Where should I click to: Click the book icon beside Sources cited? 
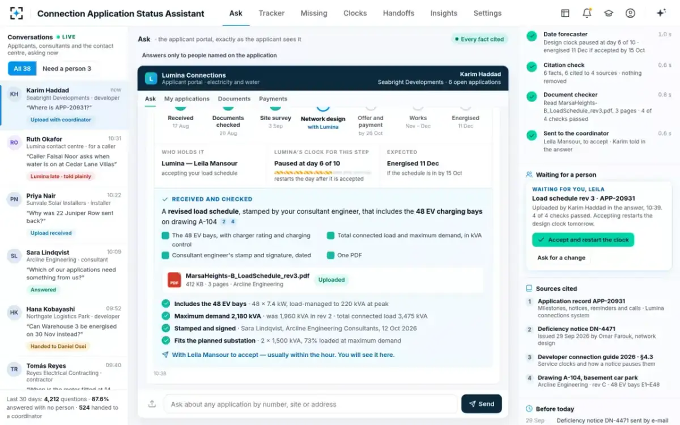pyautogui.click(x=529, y=288)
